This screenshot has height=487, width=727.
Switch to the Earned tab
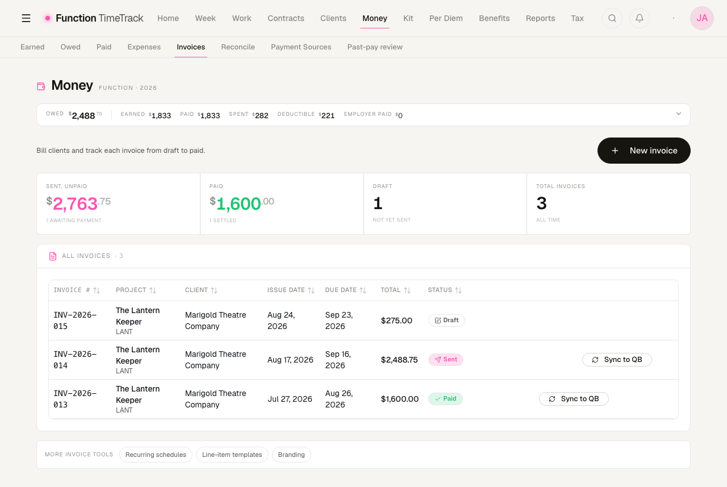point(32,47)
